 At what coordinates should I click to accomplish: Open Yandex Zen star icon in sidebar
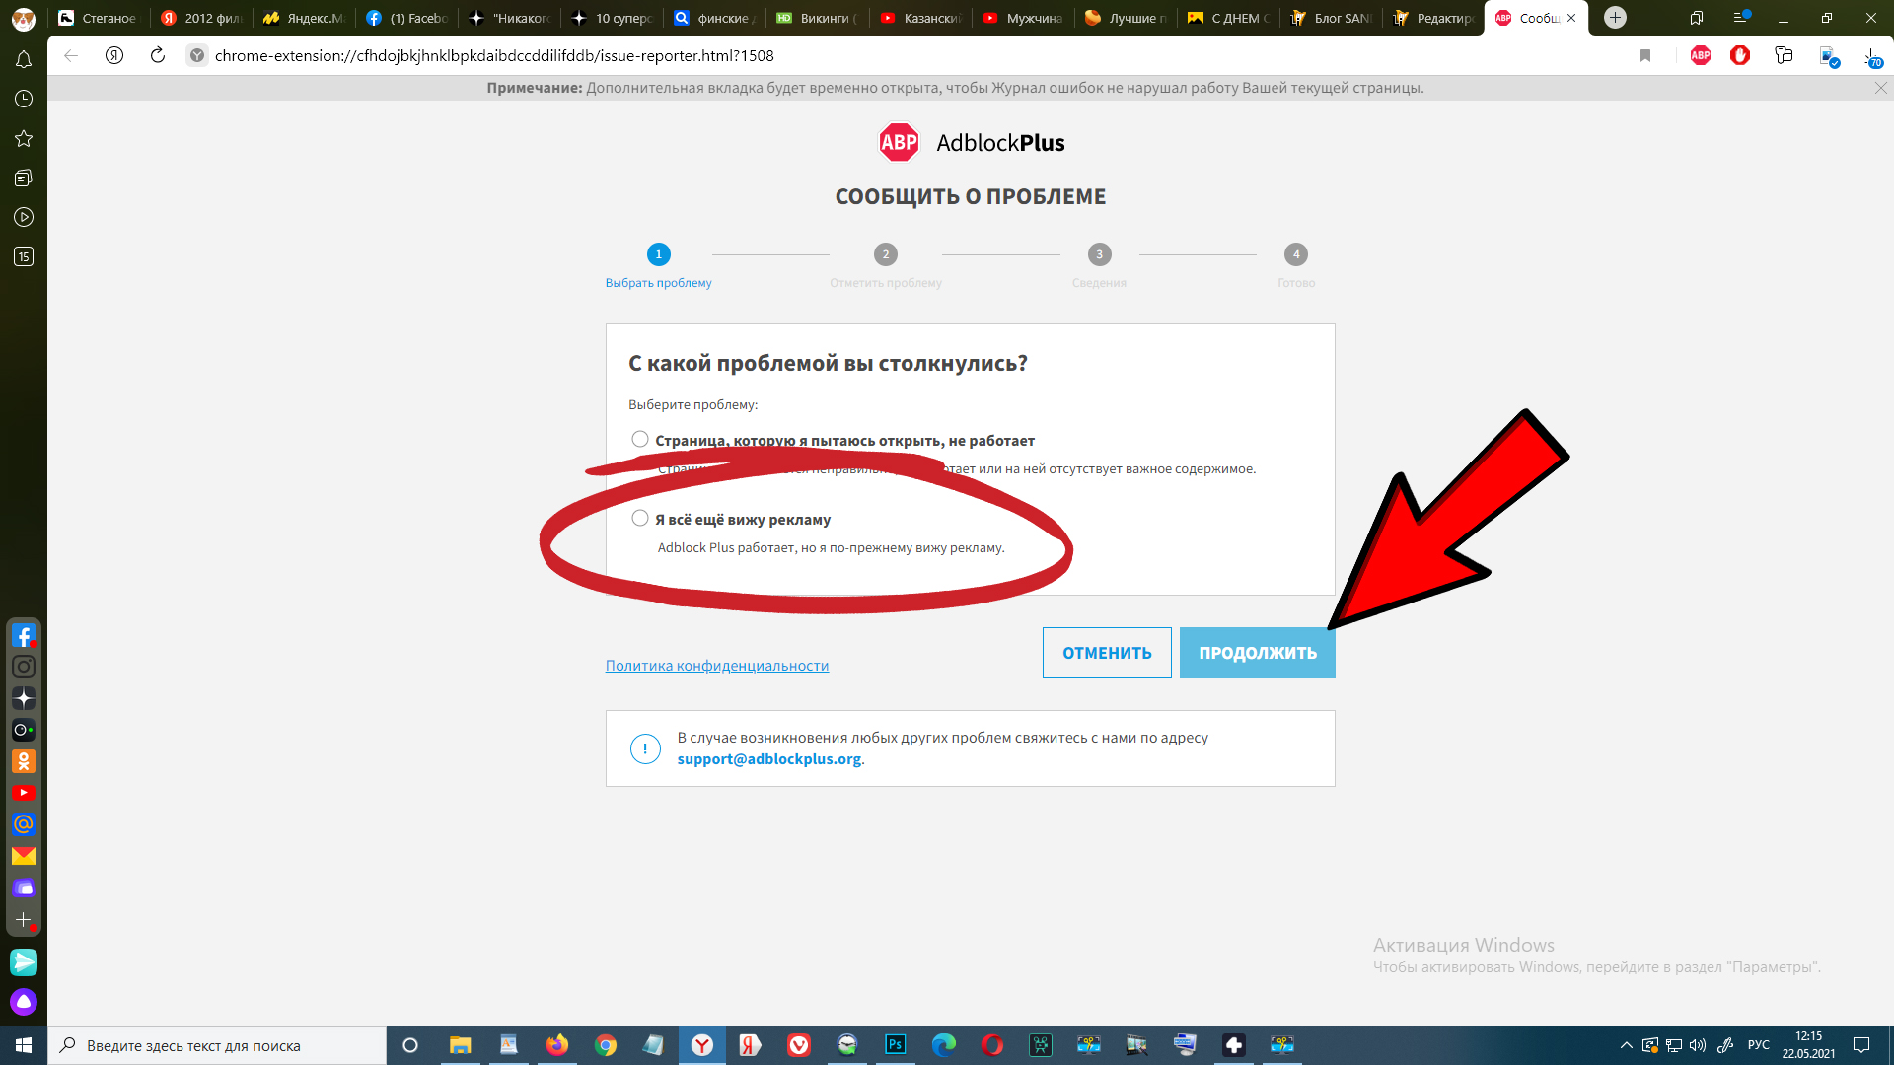24,699
